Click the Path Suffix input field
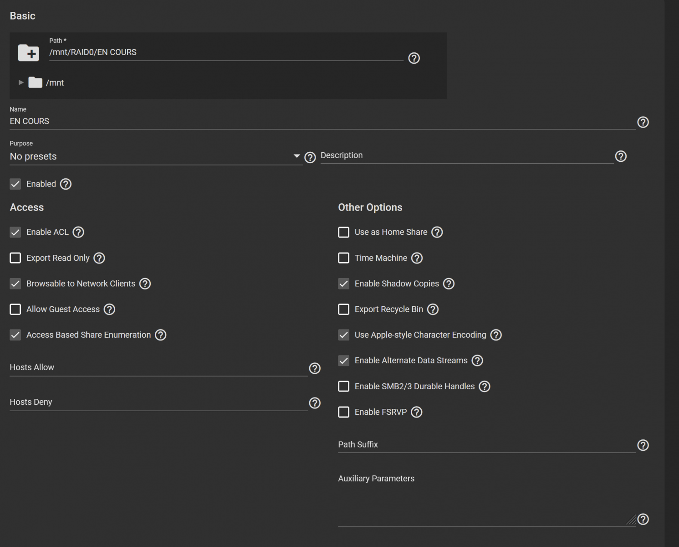Image resolution: width=679 pixels, height=547 pixels. coord(486,445)
